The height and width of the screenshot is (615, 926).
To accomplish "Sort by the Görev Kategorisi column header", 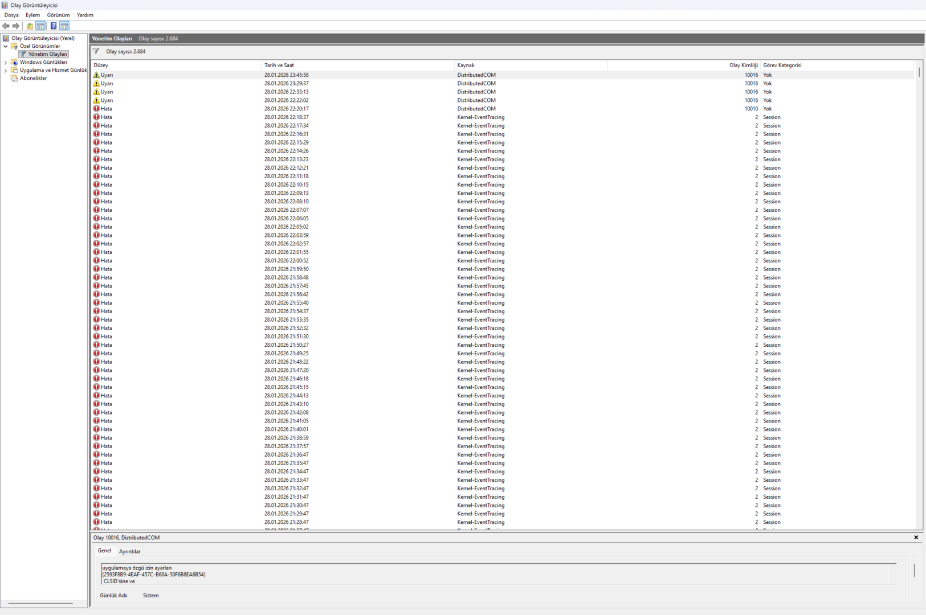I will [x=837, y=65].
